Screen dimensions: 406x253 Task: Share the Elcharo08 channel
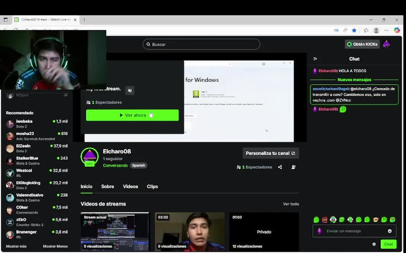pos(280,167)
